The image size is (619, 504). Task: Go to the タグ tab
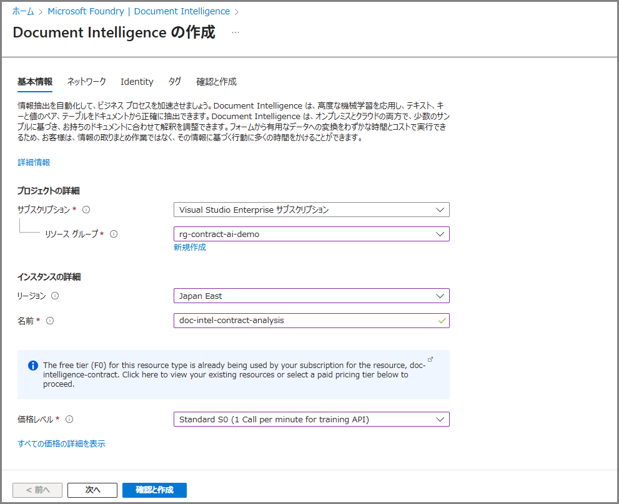click(175, 82)
